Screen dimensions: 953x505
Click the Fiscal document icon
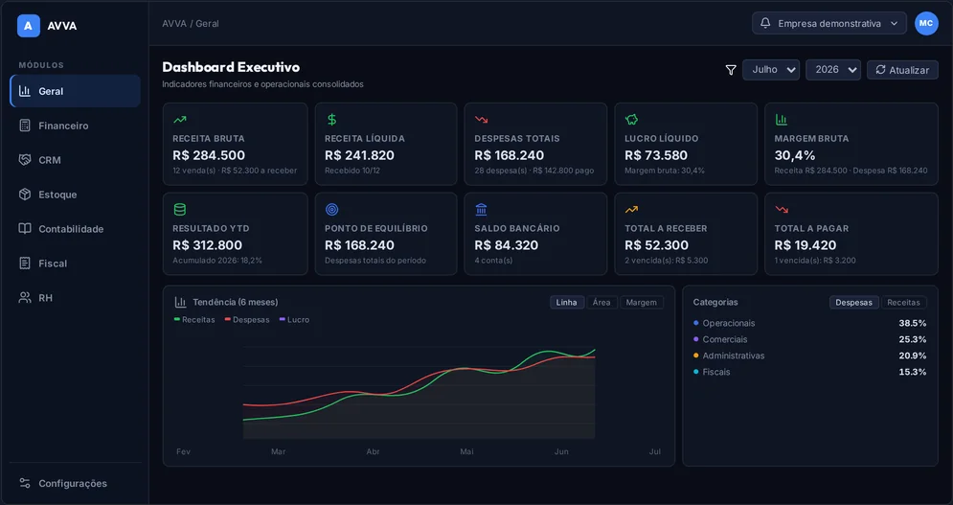[25, 264]
